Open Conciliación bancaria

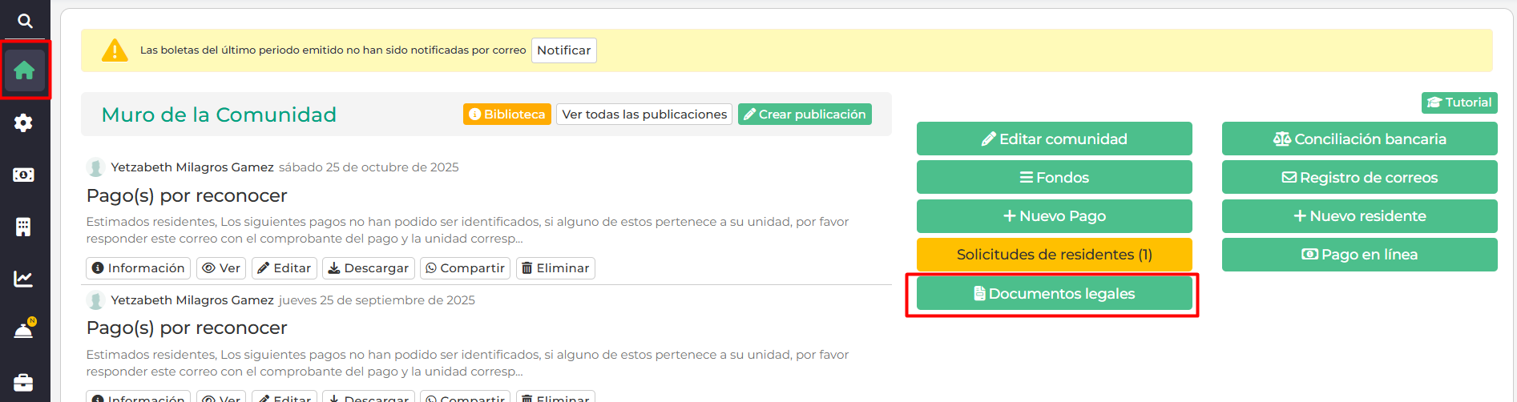click(1359, 139)
